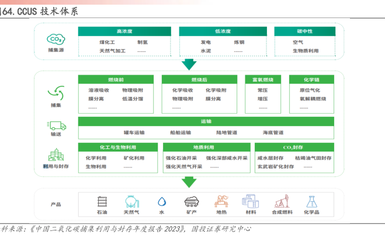Click the utilization and storage building icon
Screen dimensions: 385x238
[x=56, y=156]
